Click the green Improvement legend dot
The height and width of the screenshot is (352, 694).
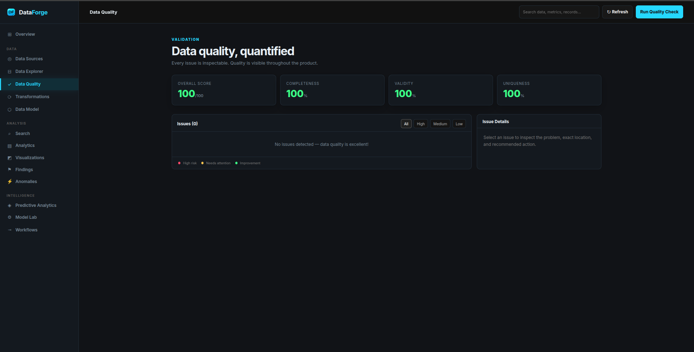tap(236, 163)
